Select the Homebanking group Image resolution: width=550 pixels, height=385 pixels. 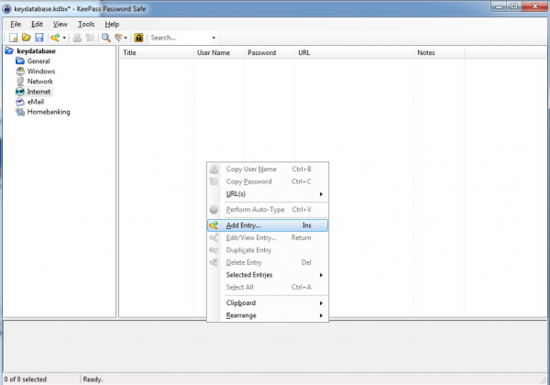(x=49, y=112)
